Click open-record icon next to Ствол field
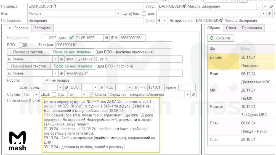 coord(271,7)
